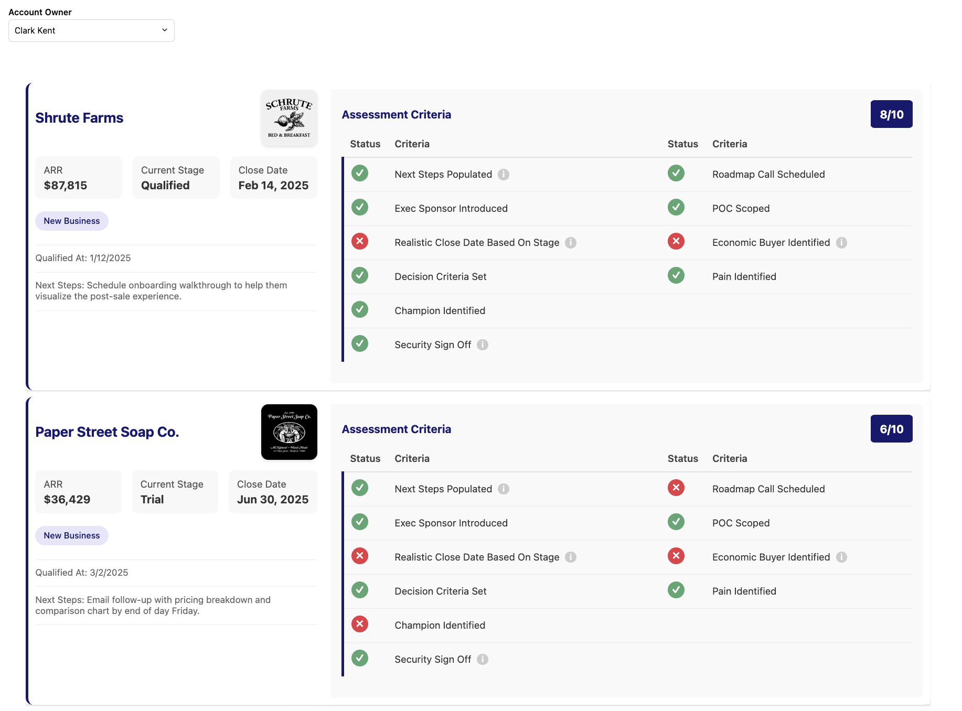Click the red X for Economic Buyer Identified on Shrute Farms
The height and width of the screenshot is (711, 962).
pos(676,241)
